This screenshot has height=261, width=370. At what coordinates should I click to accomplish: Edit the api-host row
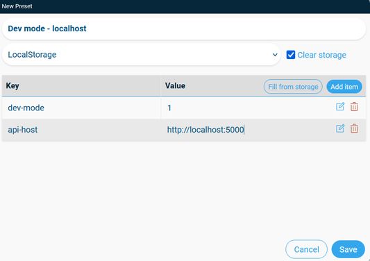coord(340,128)
